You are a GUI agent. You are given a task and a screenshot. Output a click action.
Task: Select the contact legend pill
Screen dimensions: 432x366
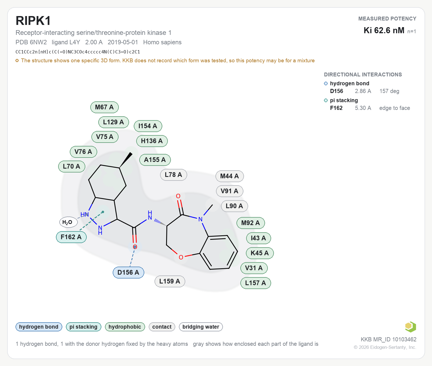[x=162, y=327]
